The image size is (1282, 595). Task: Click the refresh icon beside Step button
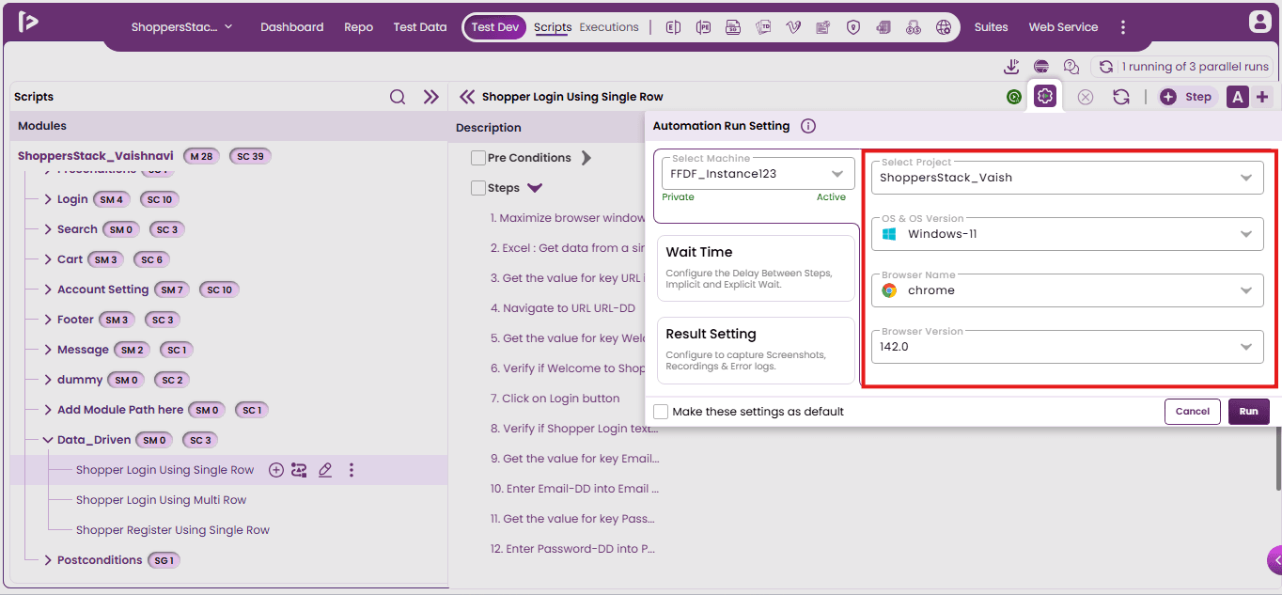[x=1120, y=97]
